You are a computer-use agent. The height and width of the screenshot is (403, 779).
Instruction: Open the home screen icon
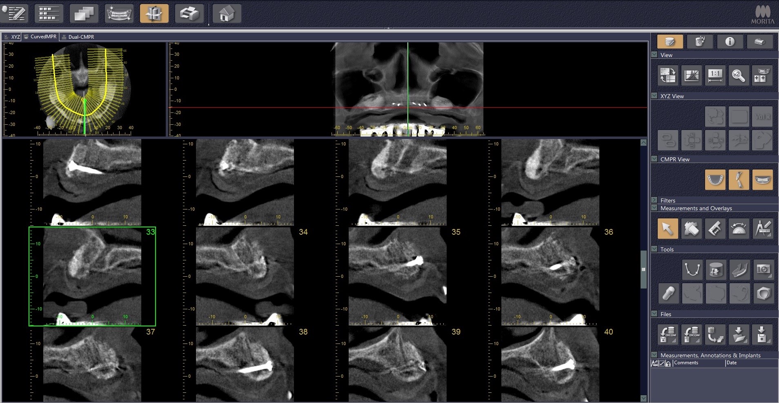coord(227,13)
